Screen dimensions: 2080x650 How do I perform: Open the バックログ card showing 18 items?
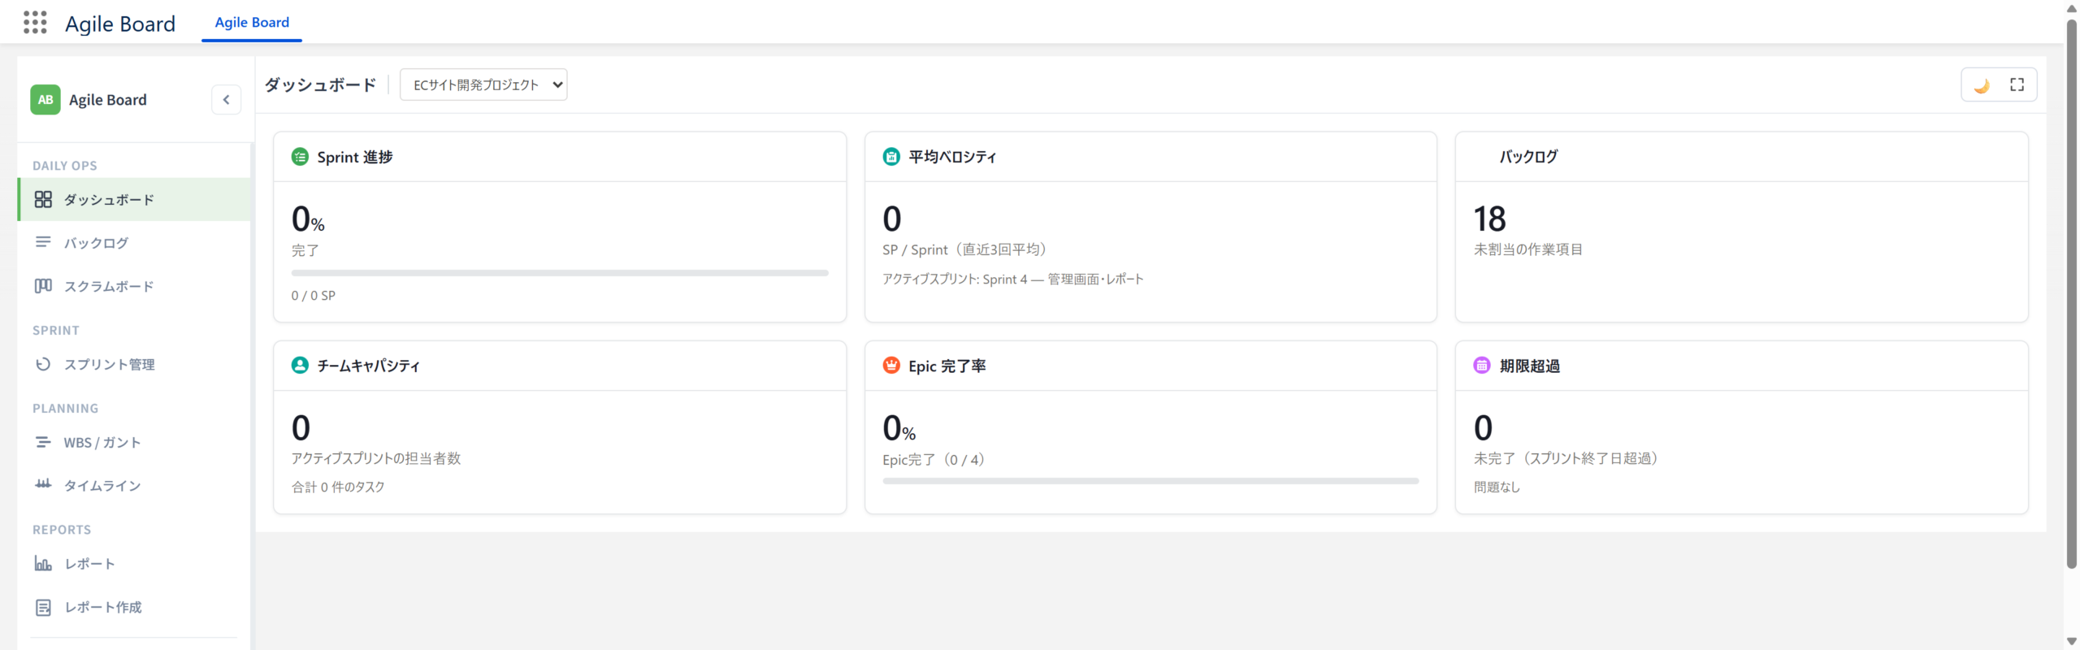click(1741, 227)
